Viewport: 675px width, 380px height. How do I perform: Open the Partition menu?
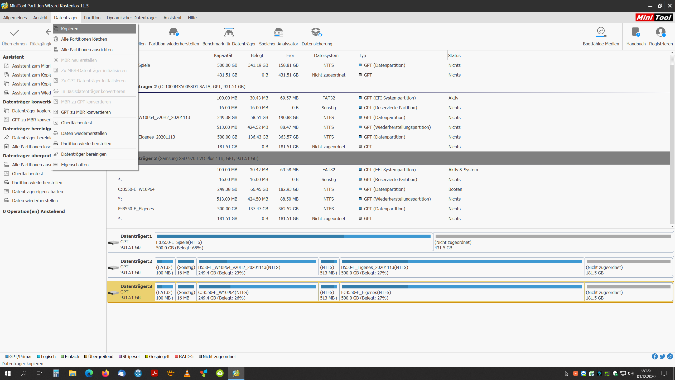92,18
